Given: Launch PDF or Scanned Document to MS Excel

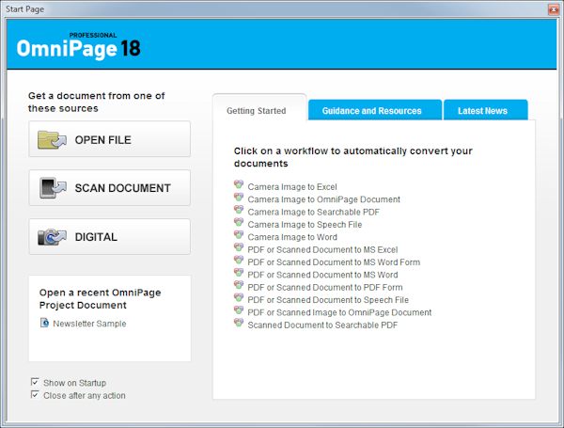Looking at the screenshot, I should [322, 249].
